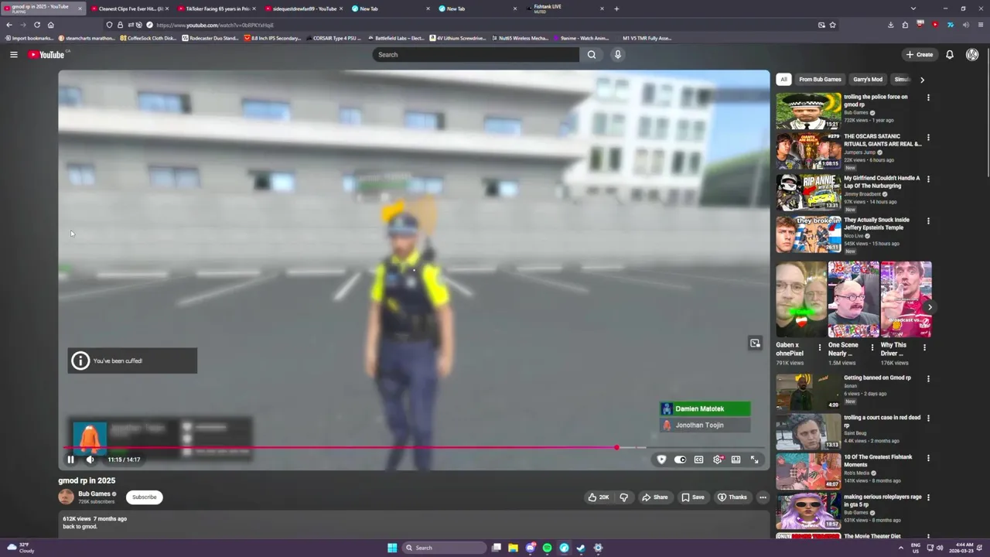Switch to theater mode
Viewport: 990px width, 557px height.
pos(736,460)
